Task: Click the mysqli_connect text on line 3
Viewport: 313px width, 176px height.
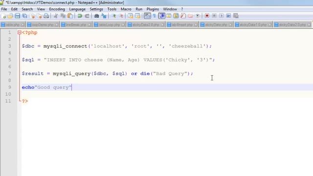Action: point(65,46)
